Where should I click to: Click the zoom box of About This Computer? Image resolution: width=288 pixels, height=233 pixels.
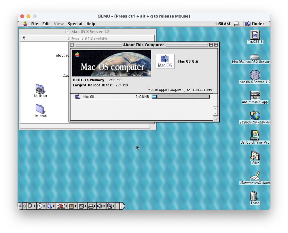(x=211, y=45)
